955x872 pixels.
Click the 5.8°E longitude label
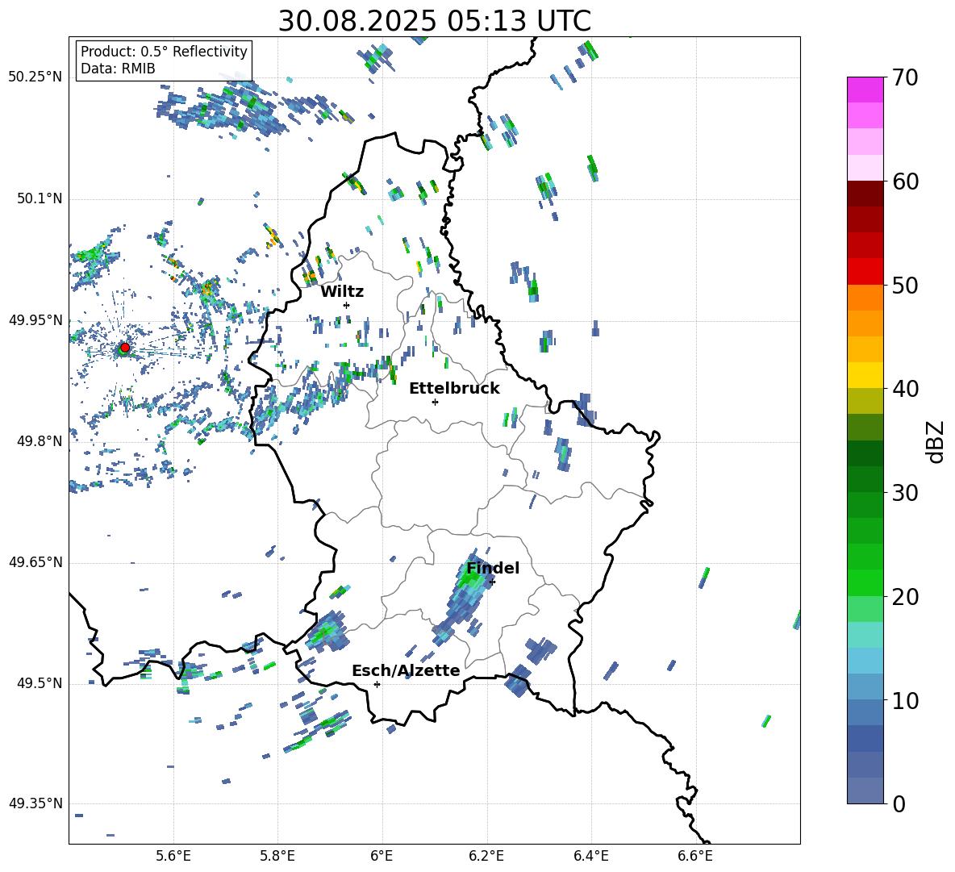[277, 856]
